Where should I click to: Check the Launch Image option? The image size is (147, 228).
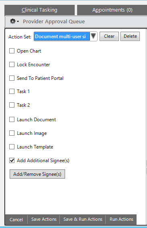12,133
